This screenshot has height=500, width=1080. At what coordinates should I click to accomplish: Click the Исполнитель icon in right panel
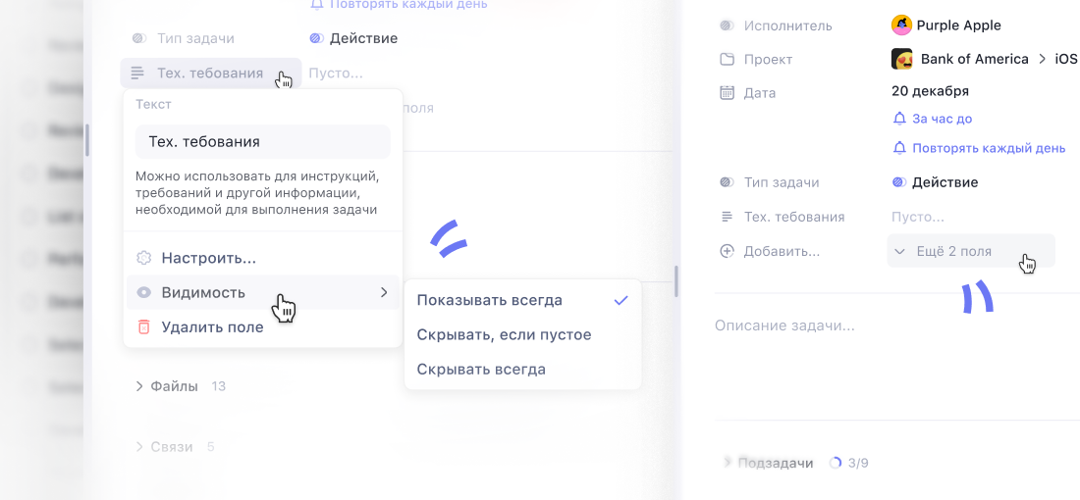click(727, 25)
